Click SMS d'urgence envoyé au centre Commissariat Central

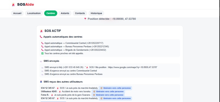click(71, 71)
